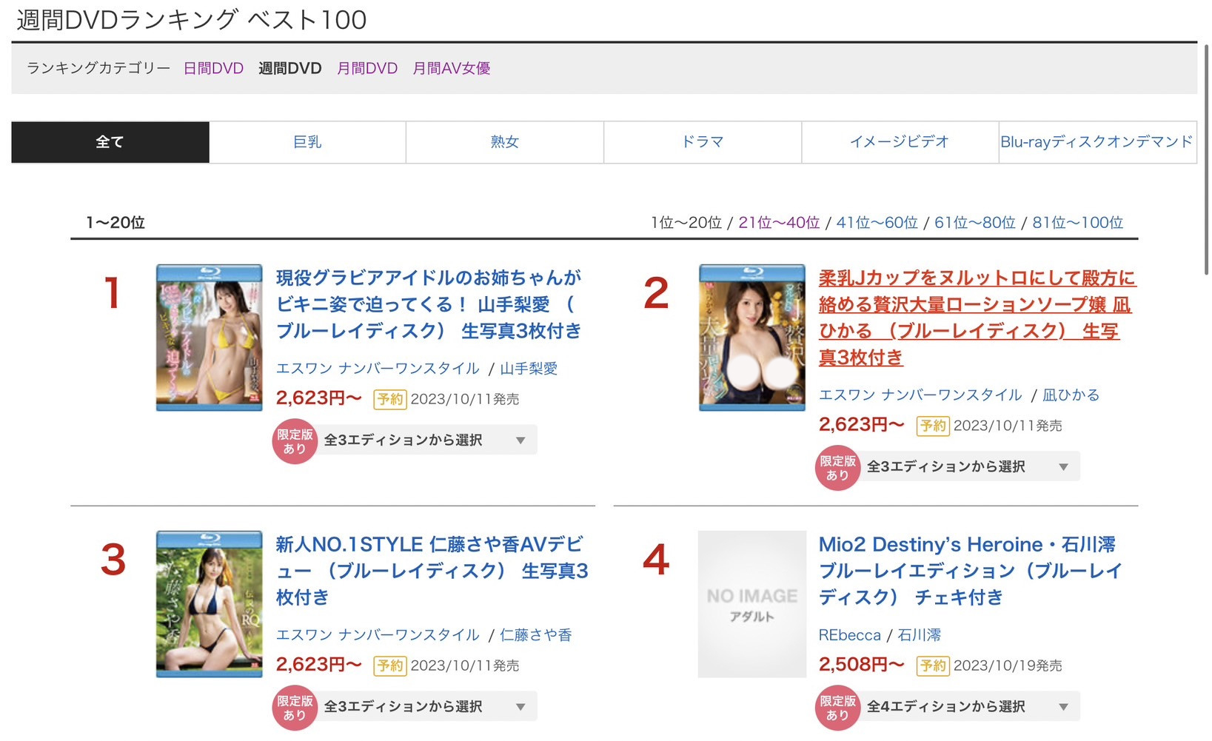Click the REbecca maker link

point(849,635)
